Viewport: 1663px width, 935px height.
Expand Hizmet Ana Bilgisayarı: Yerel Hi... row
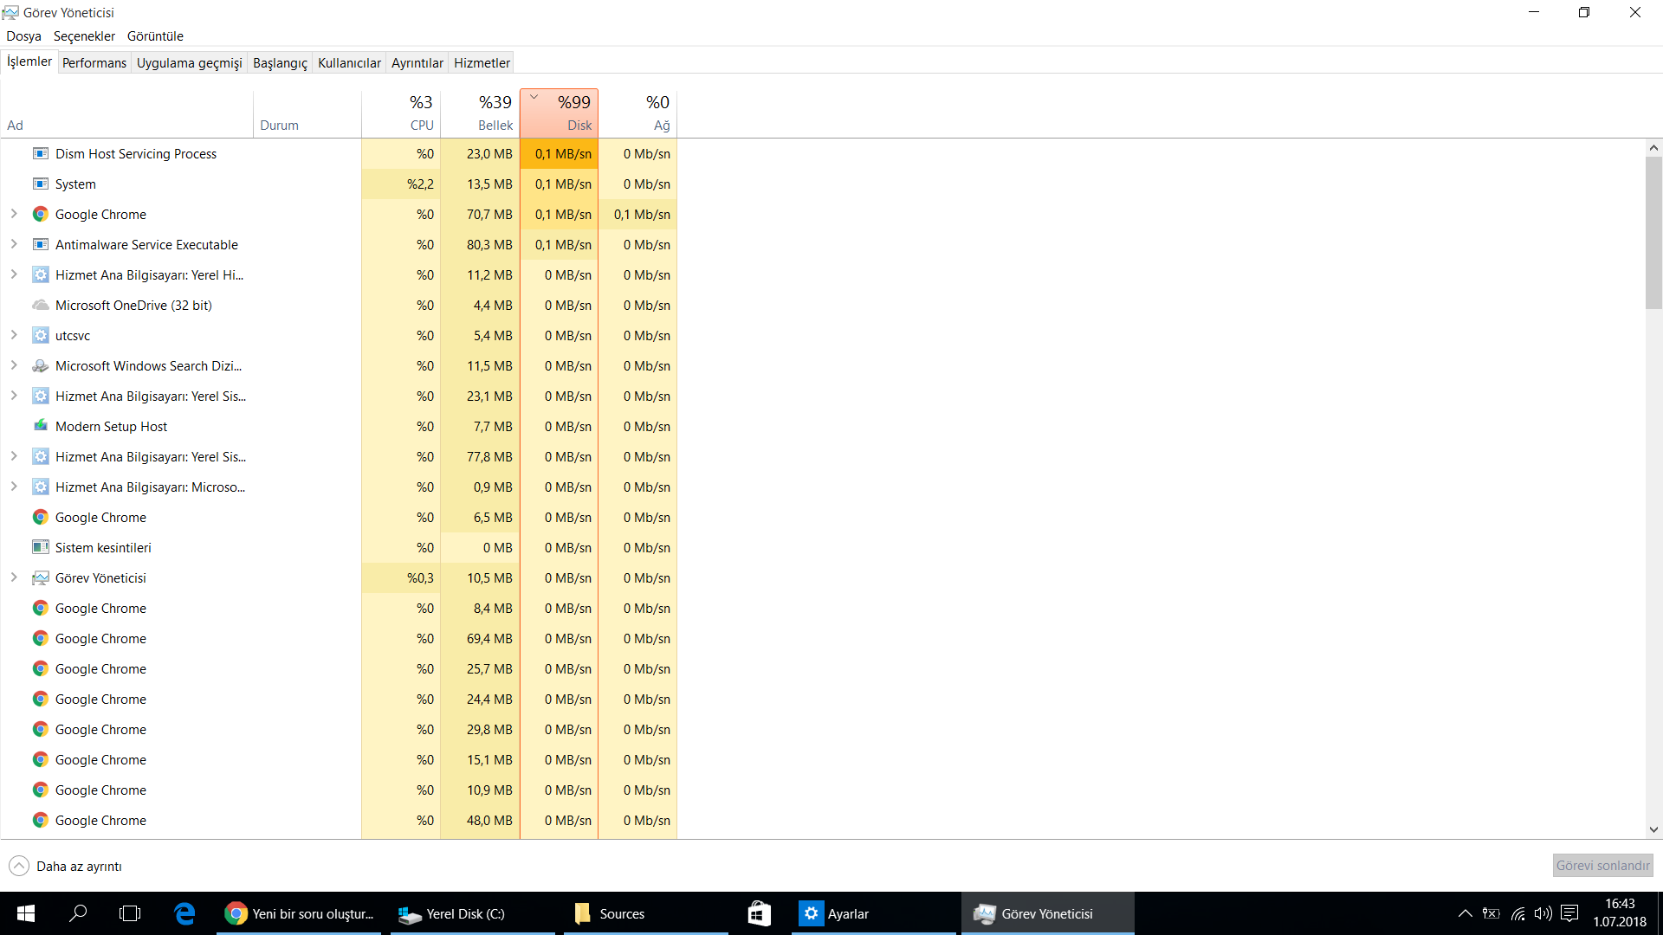click(14, 274)
